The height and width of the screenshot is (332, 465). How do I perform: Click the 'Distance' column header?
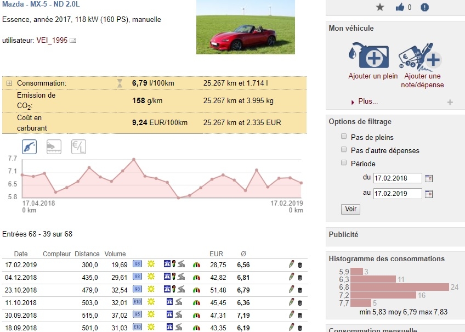87,254
